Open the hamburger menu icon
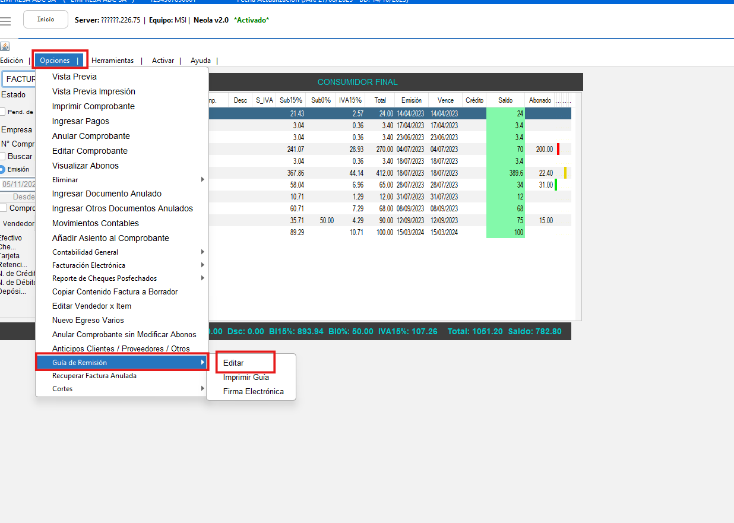Viewport: 734px width, 523px height. coord(5,21)
